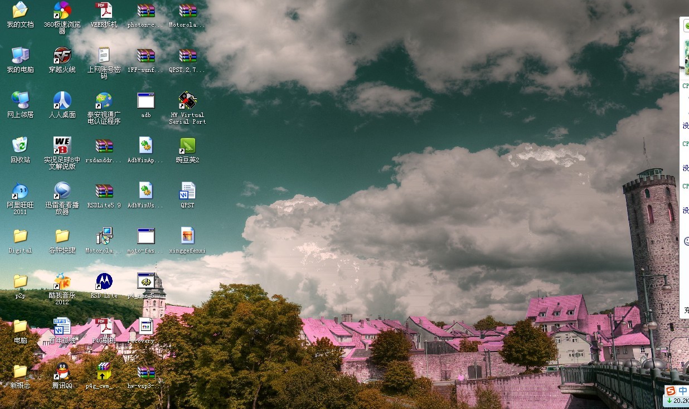The width and height of the screenshot is (689, 409).
Task: Select the hw-vsp3-... RAR archive
Action: (145, 371)
